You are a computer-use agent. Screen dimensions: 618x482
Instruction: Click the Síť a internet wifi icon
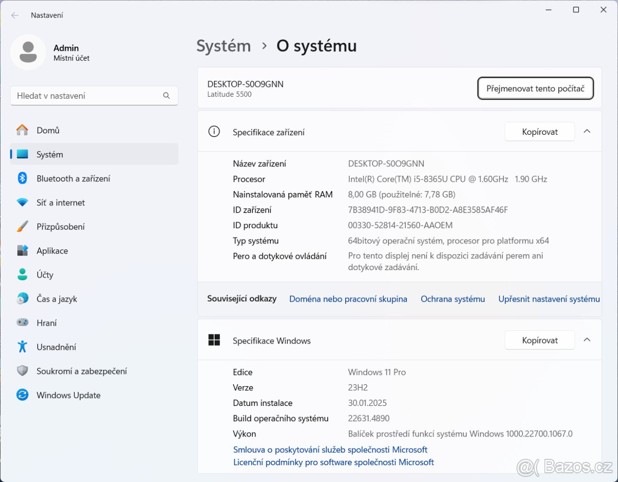pos(22,203)
